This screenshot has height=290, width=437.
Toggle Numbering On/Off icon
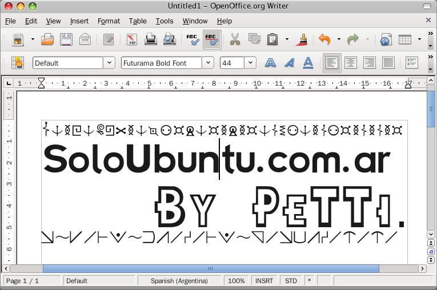click(x=412, y=63)
